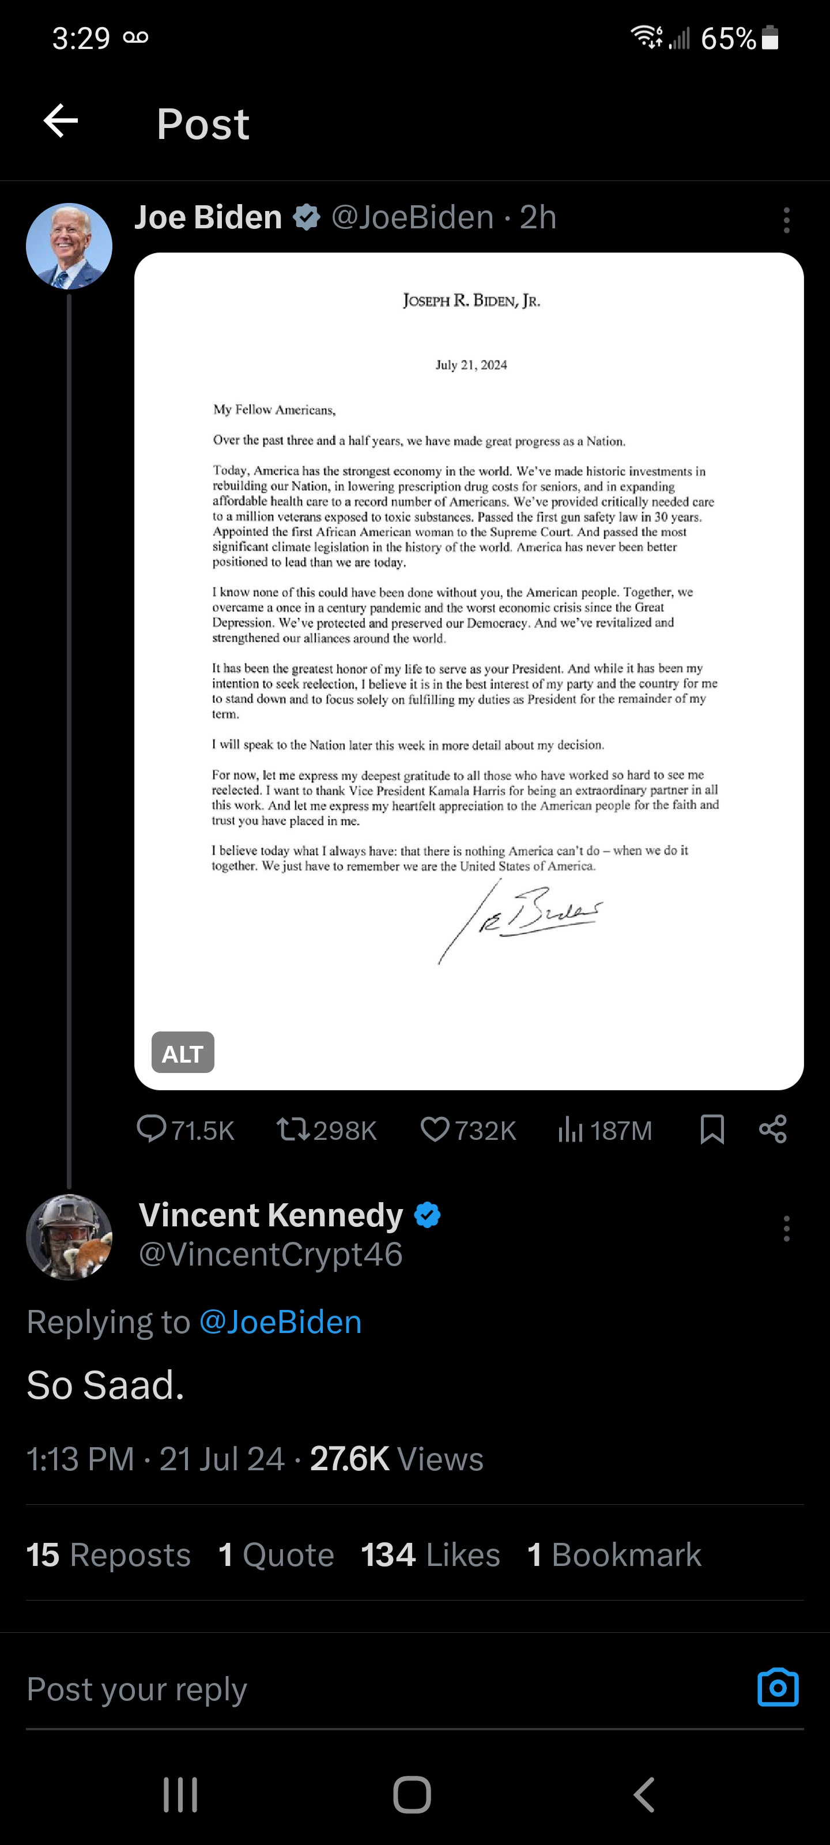
Task: View the 134 Likes list
Action: (429, 1555)
